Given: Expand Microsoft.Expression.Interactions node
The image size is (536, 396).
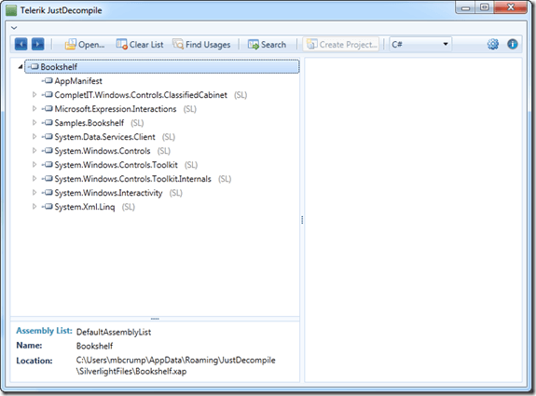Looking at the screenshot, I should tap(34, 109).
